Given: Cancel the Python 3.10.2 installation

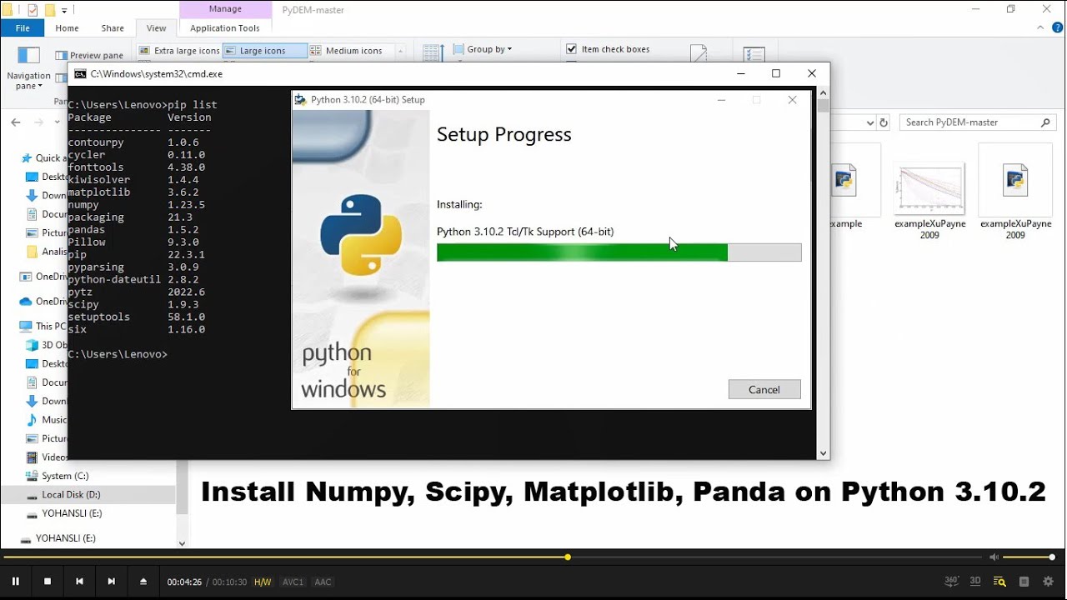Looking at the screenshot, I should (x=764, y=389).
